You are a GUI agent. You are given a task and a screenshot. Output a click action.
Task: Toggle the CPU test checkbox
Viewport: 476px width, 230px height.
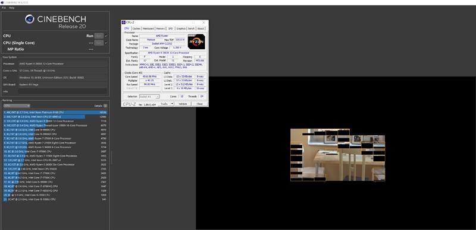[106, 36]
